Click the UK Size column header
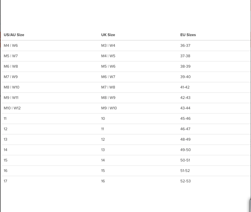This screenshot has height=212, width=251. [x=108, y=35]
